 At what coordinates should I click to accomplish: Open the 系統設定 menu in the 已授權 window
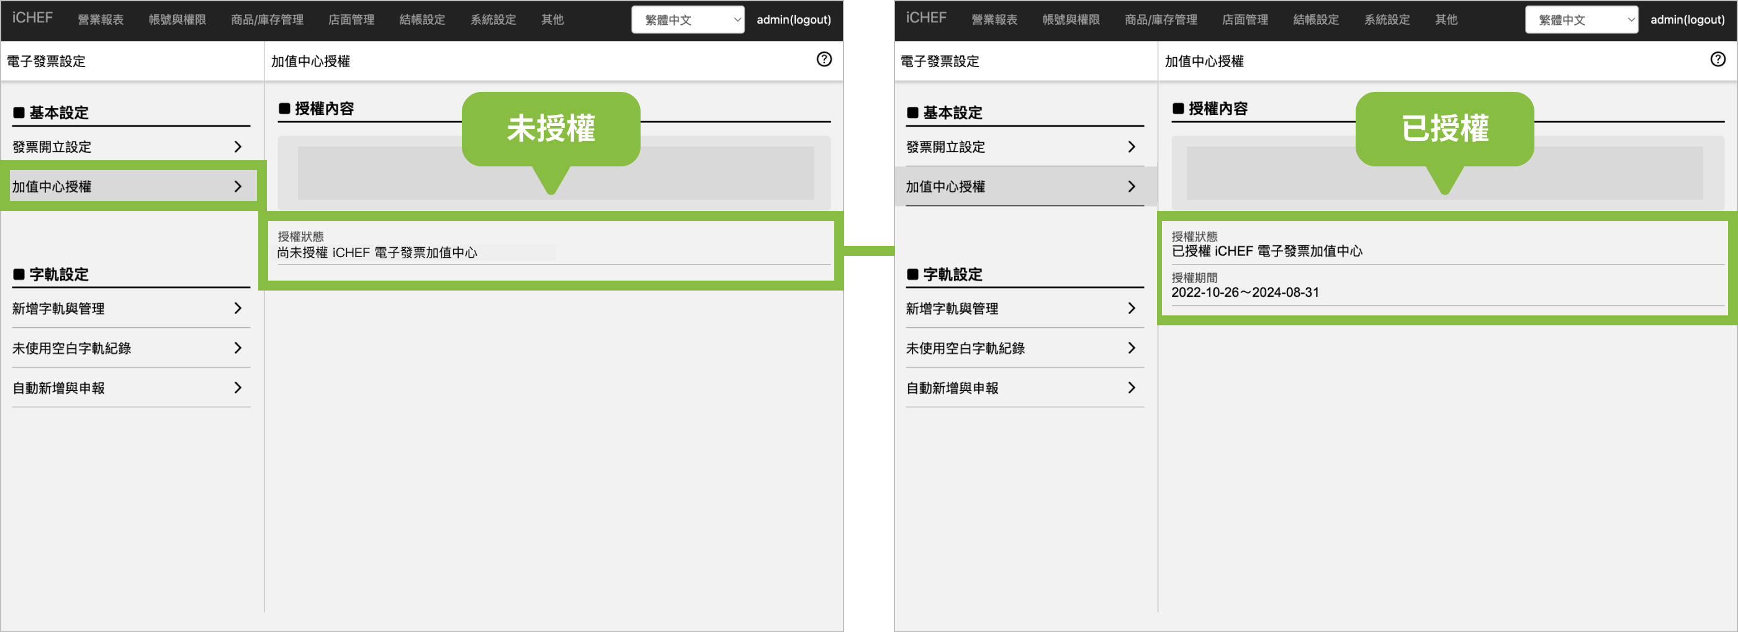pyautogui.click(x=1387, y=20)
